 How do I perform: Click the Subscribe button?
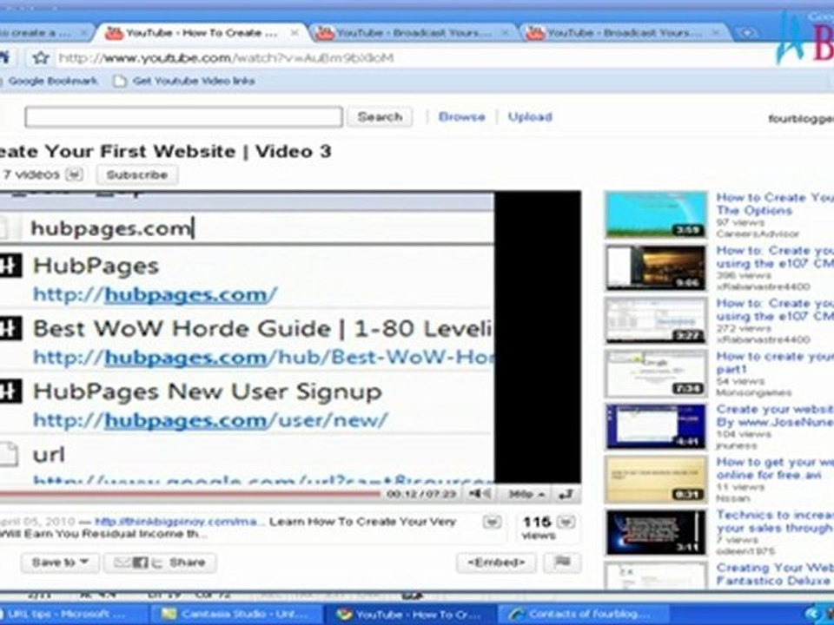tap(137, 174)
